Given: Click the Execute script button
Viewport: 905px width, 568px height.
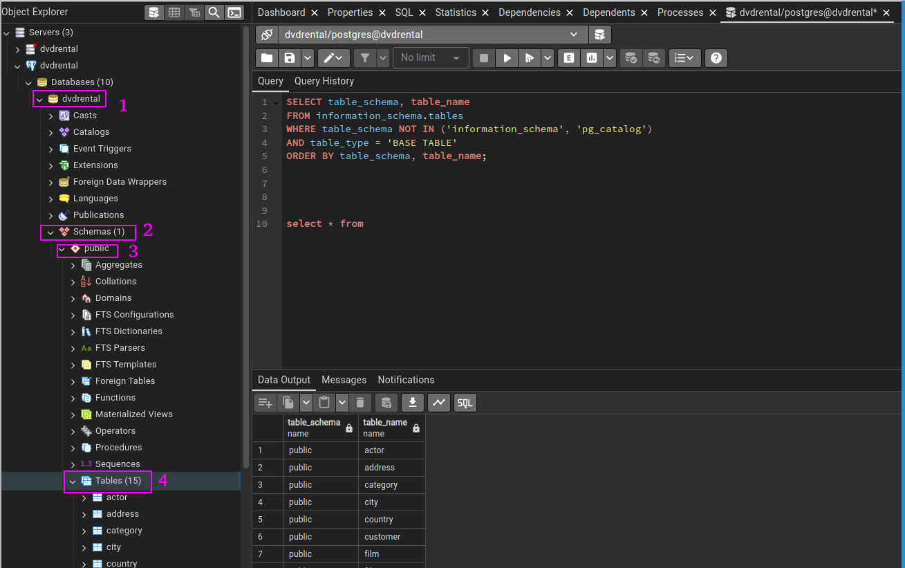Looking at the screenshot, I should (x=529, y=58).
